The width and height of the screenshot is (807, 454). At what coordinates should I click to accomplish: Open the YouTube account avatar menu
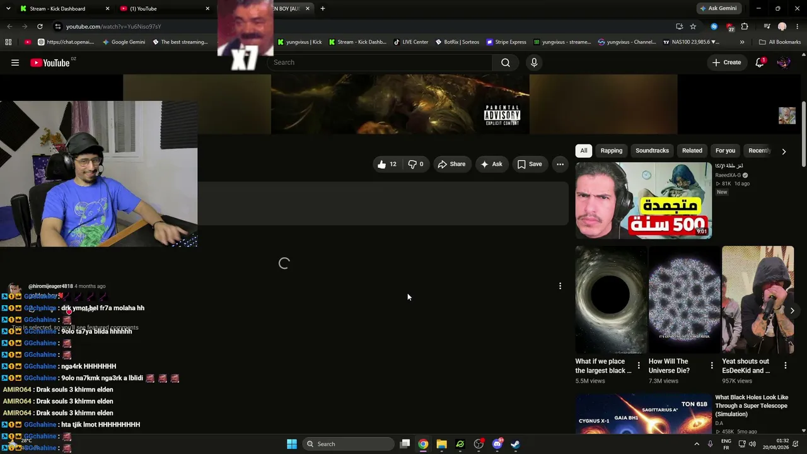click(784, 62)
